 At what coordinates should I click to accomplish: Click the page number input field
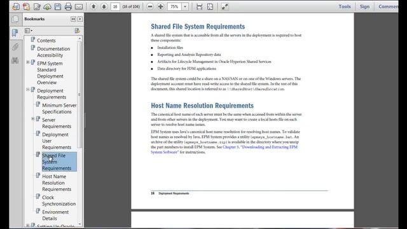click(115, 7)
